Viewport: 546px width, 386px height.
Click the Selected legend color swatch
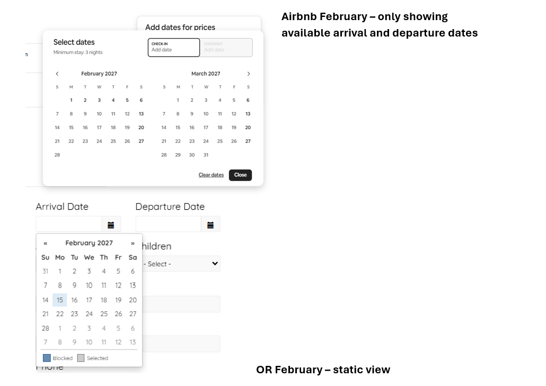81,358
